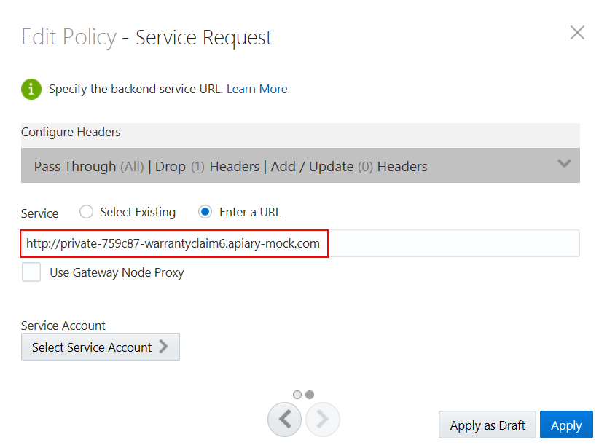Click the green info icon
This screenshot has width=599, height=445.
pyautogui.click(x=31, y=89)
